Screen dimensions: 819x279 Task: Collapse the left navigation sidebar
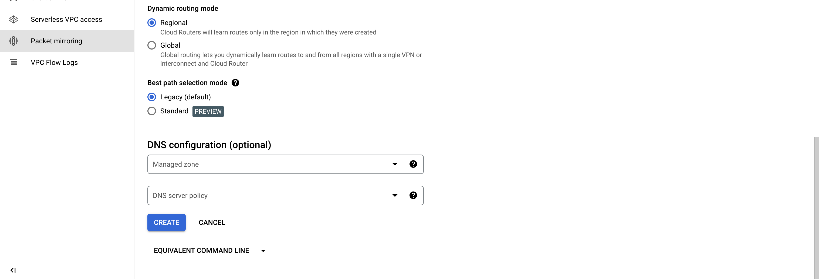[13, 270]
